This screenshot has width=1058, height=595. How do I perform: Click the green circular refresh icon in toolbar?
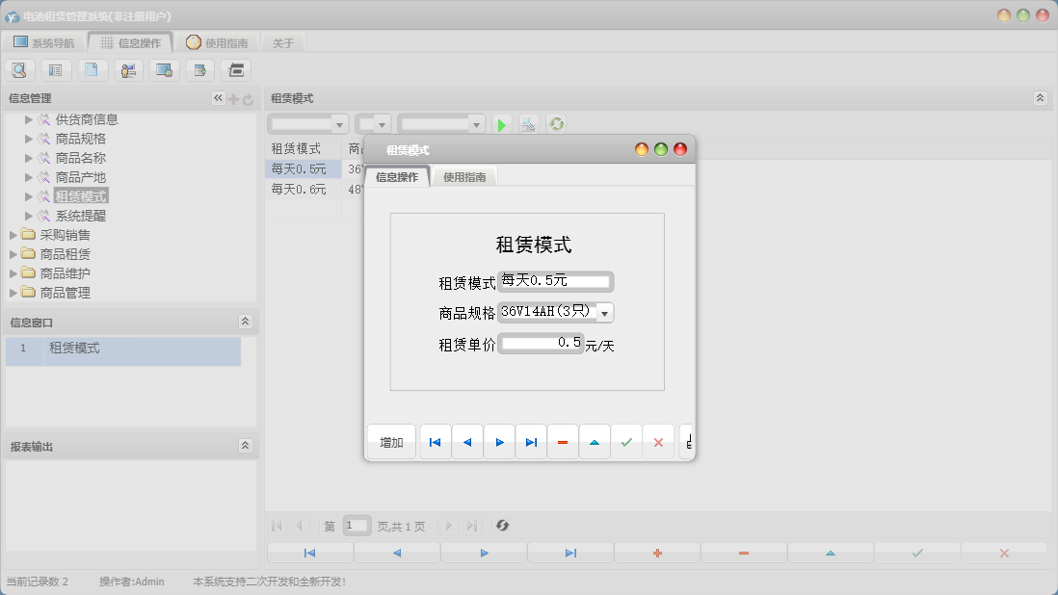pyautogui.click(x=556, y=124)
